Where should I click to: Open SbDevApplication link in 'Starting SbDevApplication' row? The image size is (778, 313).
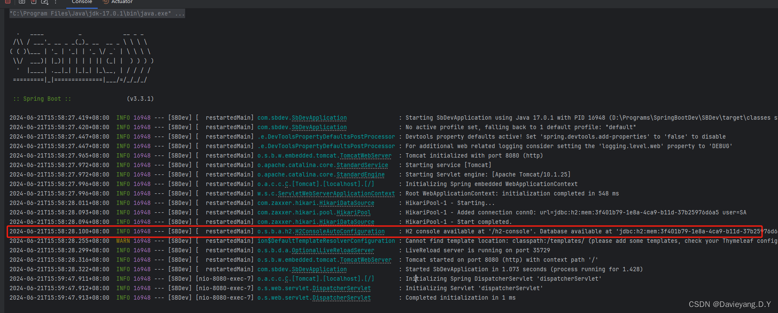(x=319, y=118)
